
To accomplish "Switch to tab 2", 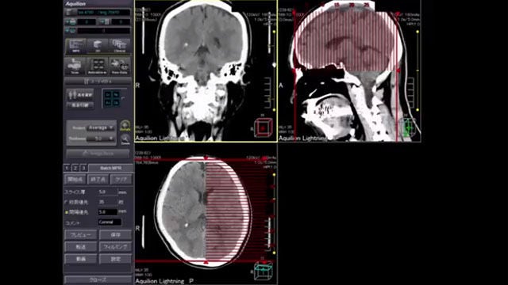I will click(75, 168).
